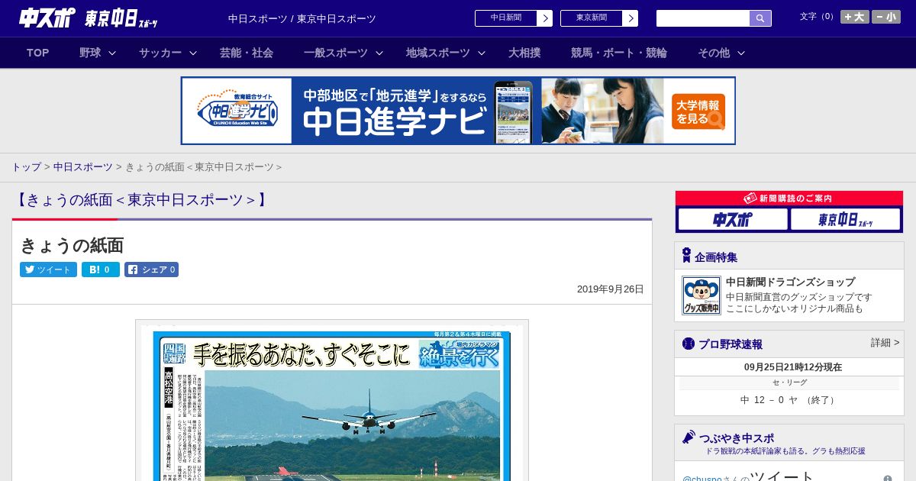Click the プロ野球速報 baseball icon
The image size is (916, 481).
[x=689, y=344]
